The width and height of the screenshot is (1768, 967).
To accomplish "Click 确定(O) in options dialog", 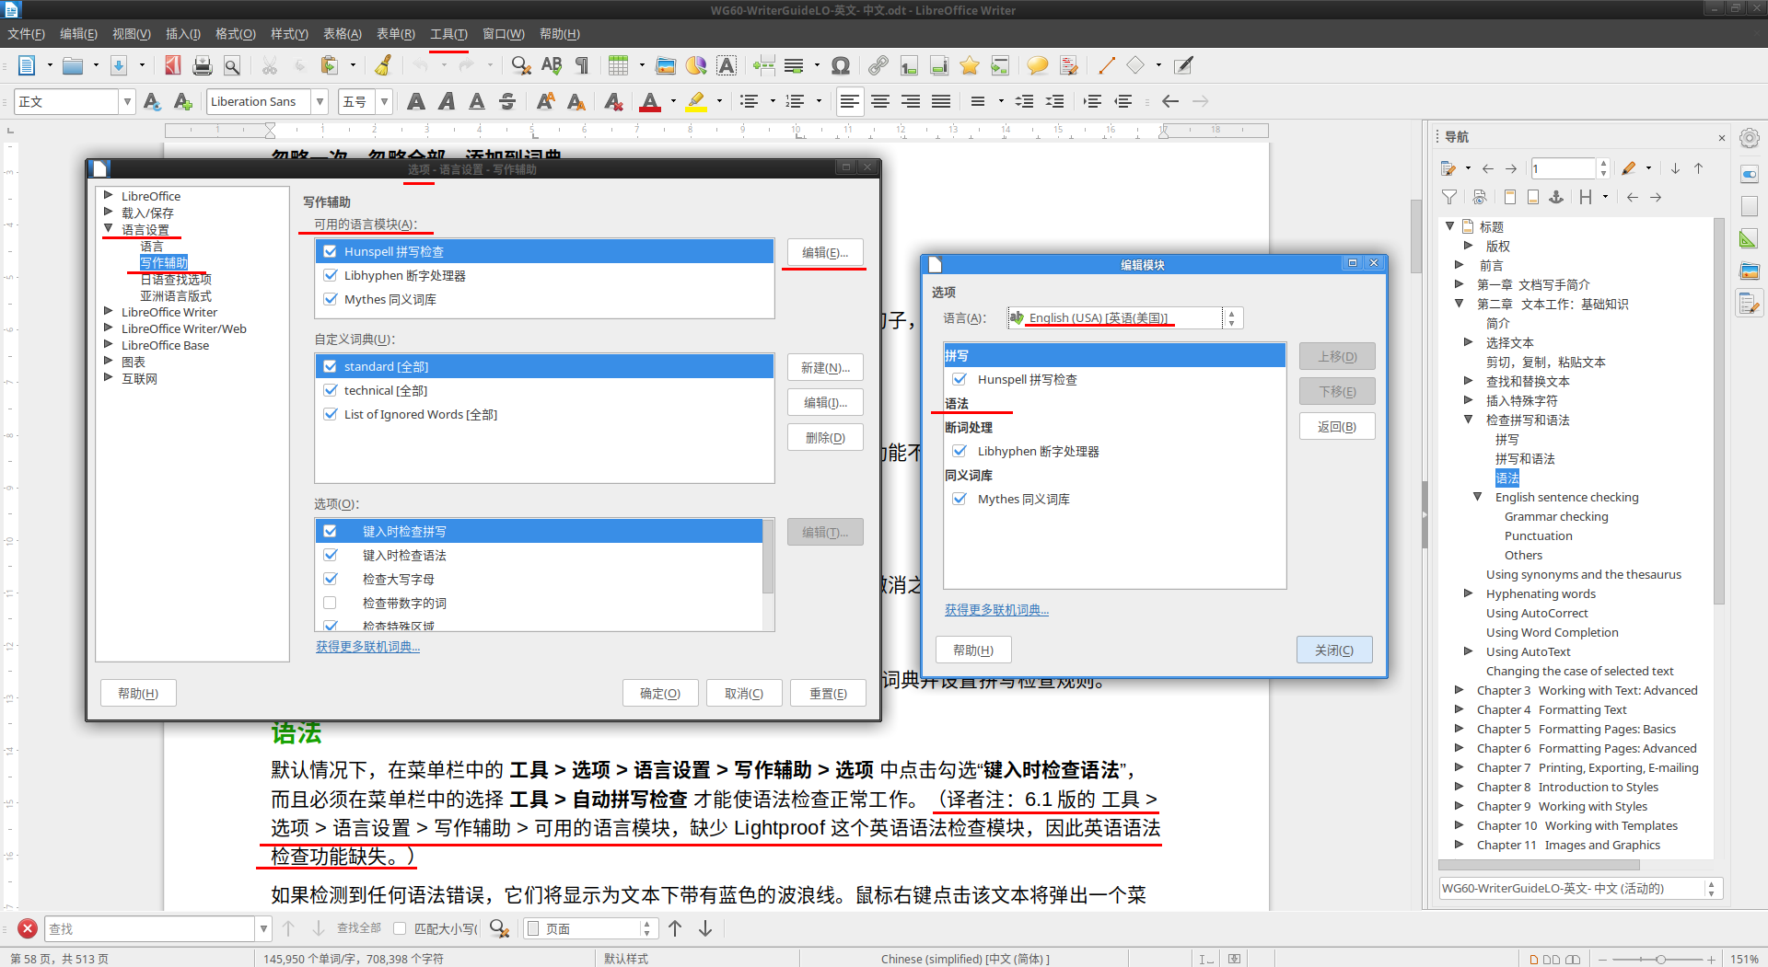I will 660,693.
